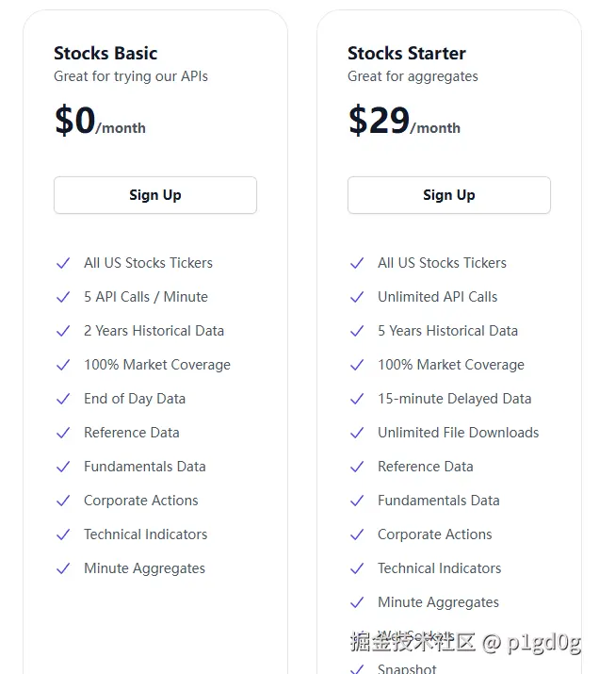This screenshot has height=674, width=599.
Task: Click checkmark next to Unlimited File Downloads
Action: click(357, 433)
